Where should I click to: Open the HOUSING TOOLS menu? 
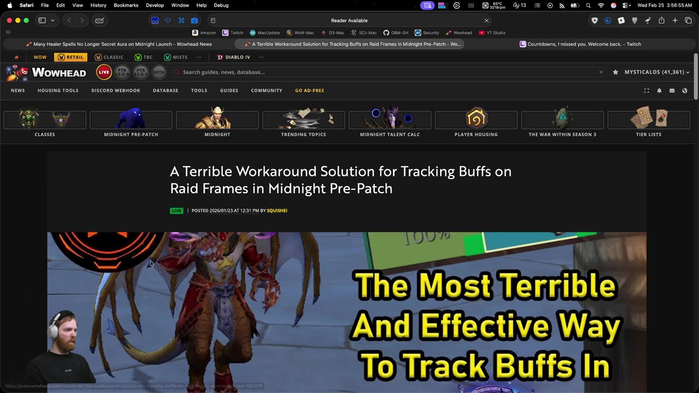pyautogui.click(x=58, y=91)
